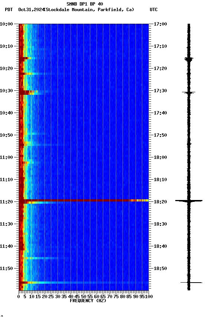Click the '10:40' PDT time label
This screenshot has height=320, width=205.
pyautogui.click(x=6, y=113)
